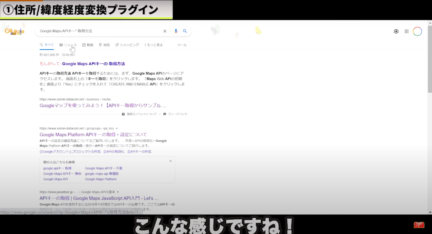
Task: Click the featured snippet help icon
Action: 123,114
